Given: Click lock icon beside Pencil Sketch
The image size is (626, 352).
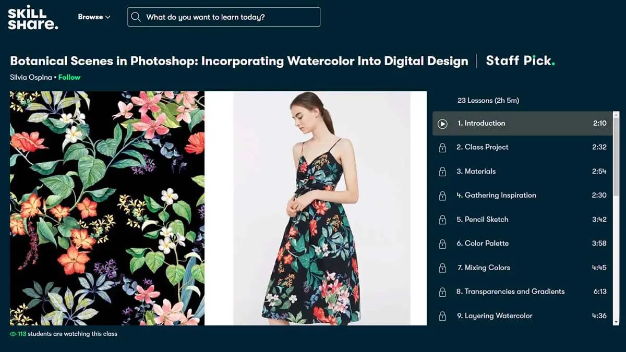Looking at the screenshot, I should (442, 220).
